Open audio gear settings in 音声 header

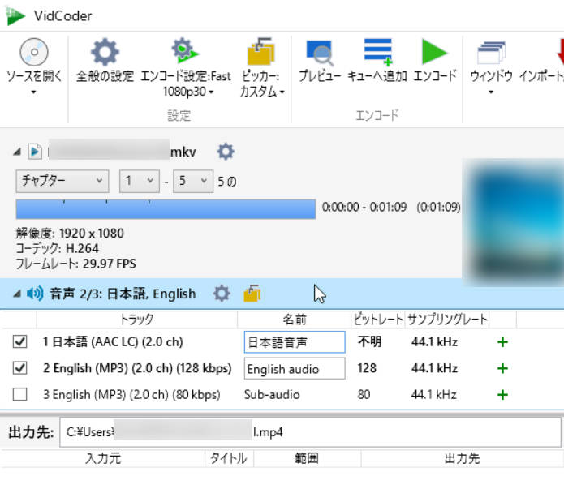222,294
